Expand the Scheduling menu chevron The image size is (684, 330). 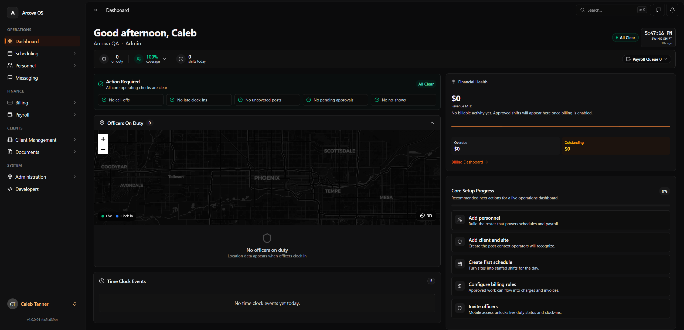pyautogui.click(x=75, y=53)
